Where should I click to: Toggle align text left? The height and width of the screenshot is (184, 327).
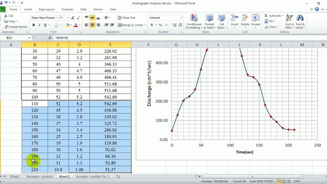87,25
